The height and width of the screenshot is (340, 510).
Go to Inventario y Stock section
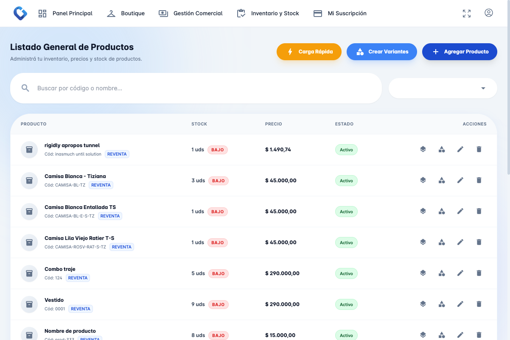268,14
